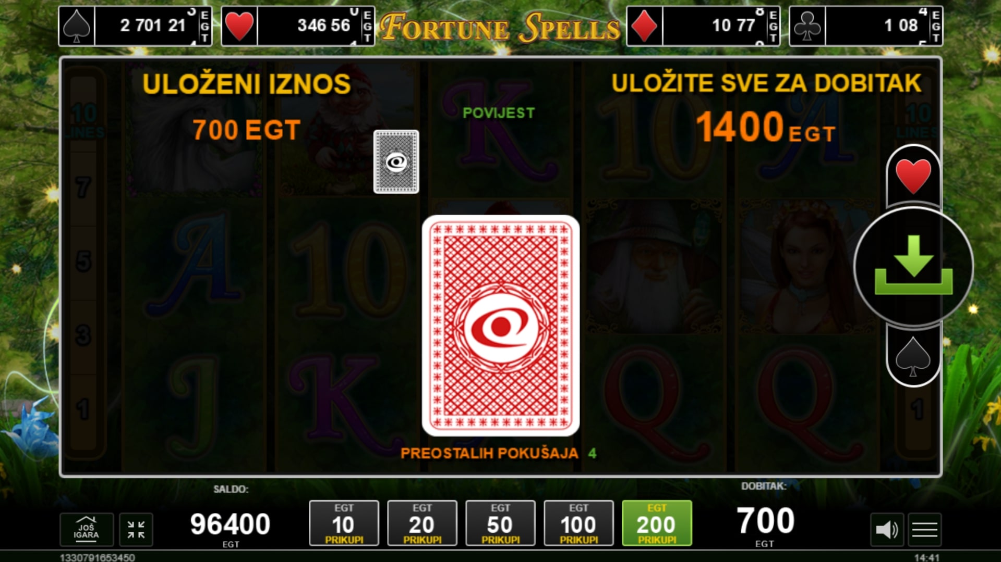This screenshot has width=1001, height=562.
Task: Click the large red face-down card
Action: pyautogui.click(x=500, y=326)
